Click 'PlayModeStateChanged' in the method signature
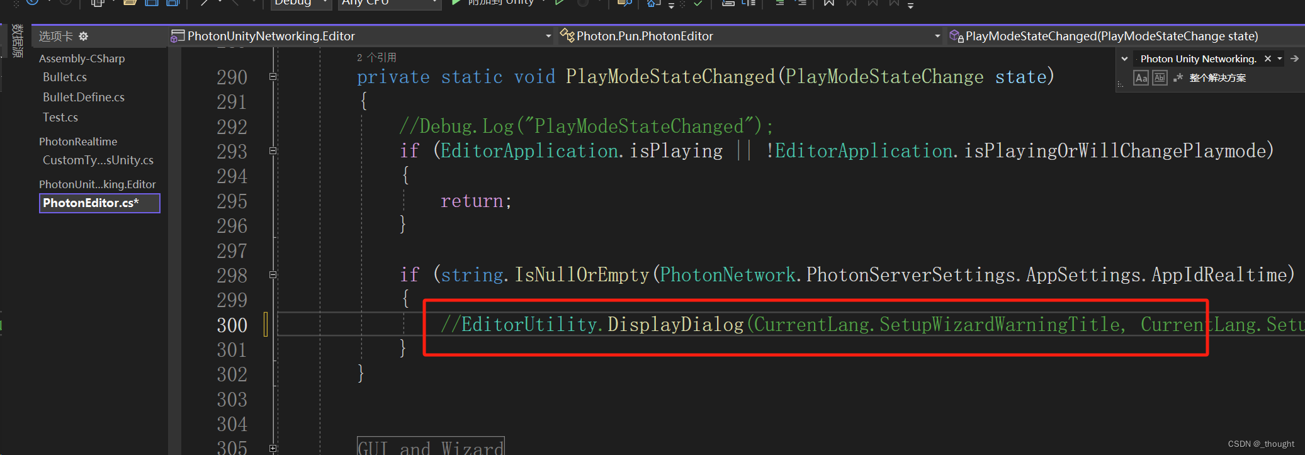This screenshot has width=1305, height=455. (670, 77)
